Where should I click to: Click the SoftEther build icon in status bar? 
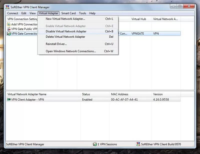click(138, 144)
